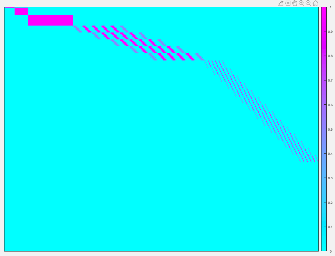Activate the Pan hand tool

[295, 3]
